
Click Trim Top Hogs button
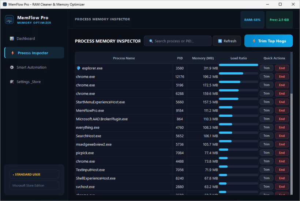pyautogui.click(x=269, y=41)
